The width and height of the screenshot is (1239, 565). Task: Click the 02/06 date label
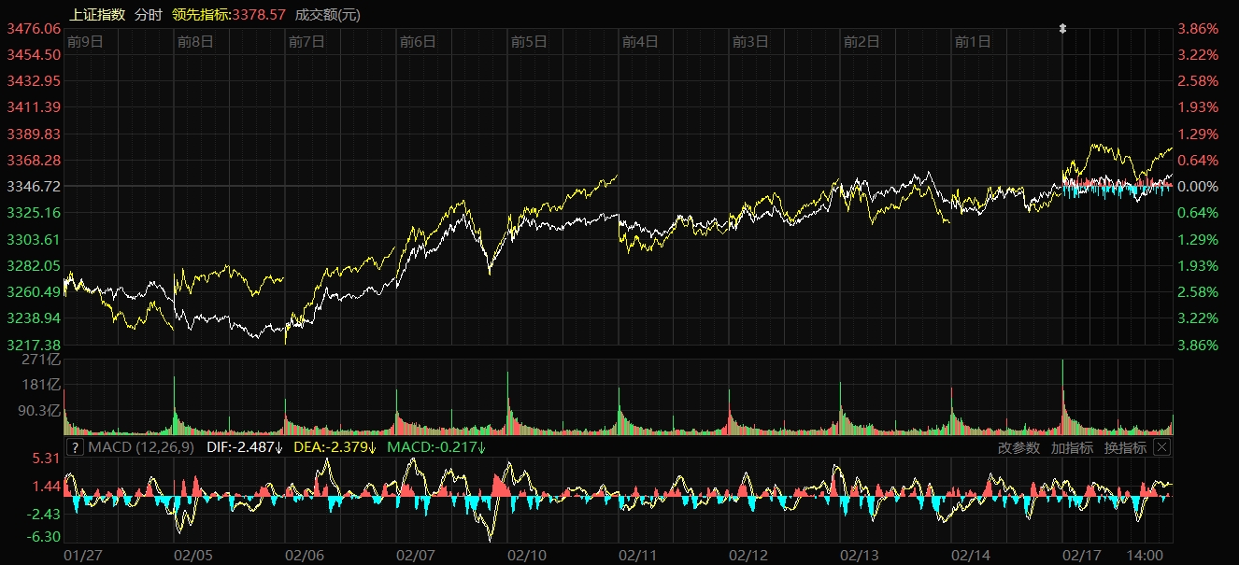point(305,556)
